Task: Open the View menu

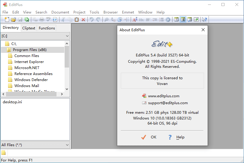Action: (27, 12)
